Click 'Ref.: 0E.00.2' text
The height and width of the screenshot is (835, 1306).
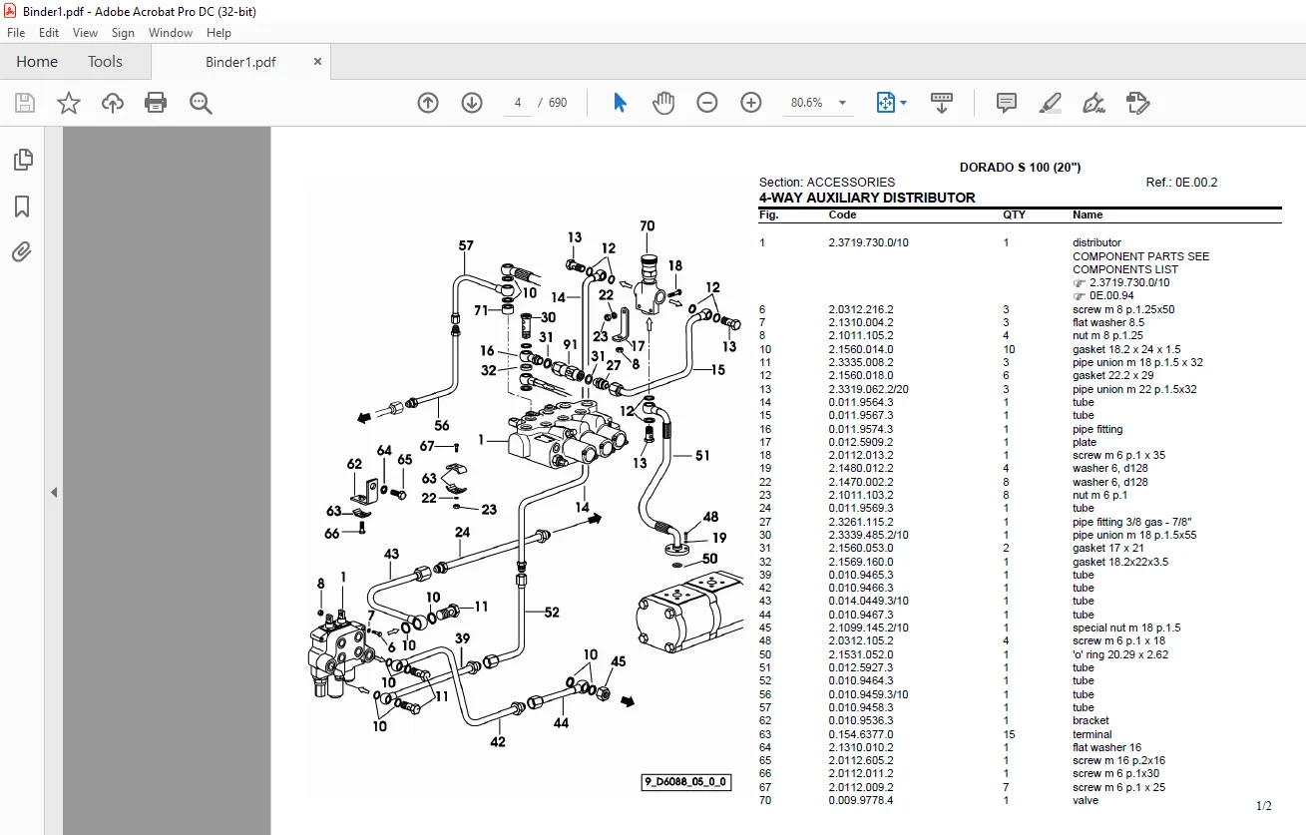[1182, 183]
